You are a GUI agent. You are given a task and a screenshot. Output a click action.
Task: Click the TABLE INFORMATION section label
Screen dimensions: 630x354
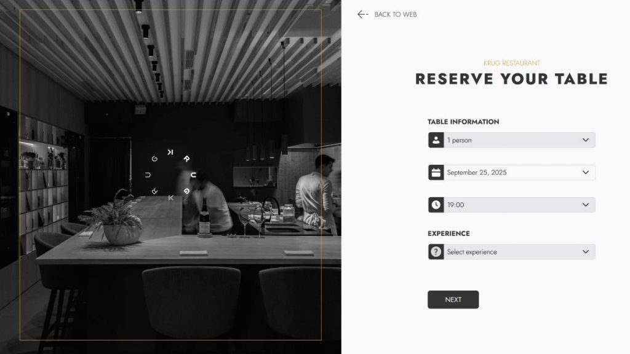(x=463, y=122)
